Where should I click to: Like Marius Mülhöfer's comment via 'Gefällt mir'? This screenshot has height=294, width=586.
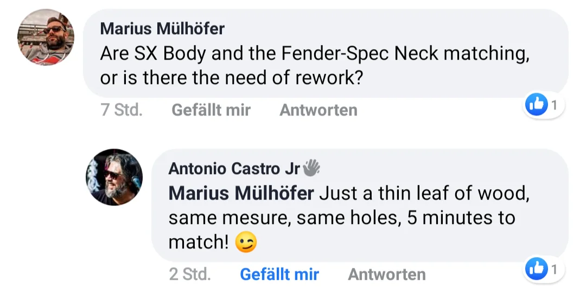click(x=211, y=110)
